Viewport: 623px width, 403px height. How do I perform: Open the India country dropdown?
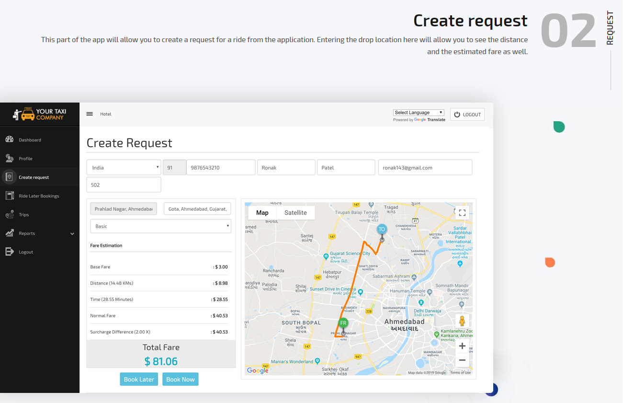coord(124,168)
